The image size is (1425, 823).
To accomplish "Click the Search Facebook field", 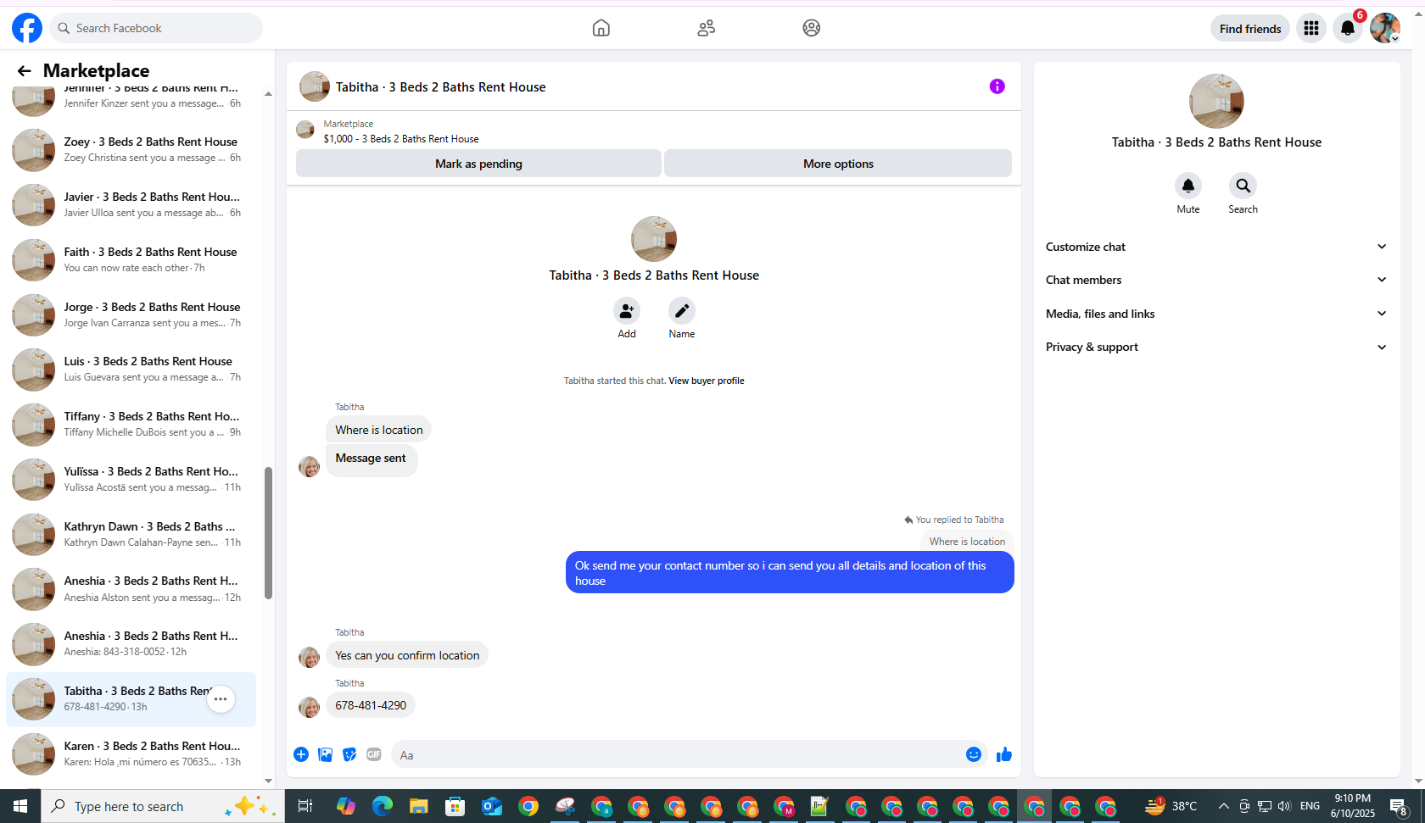I will coord(156,28).
